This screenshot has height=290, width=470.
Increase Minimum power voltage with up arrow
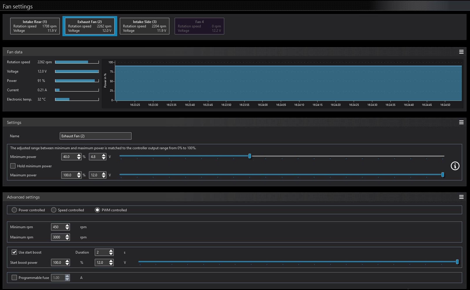[104, 155]
